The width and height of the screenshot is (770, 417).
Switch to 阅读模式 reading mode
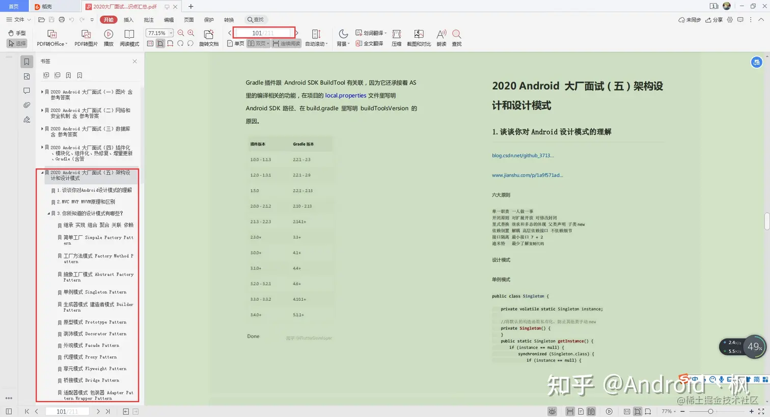(129, 38)
